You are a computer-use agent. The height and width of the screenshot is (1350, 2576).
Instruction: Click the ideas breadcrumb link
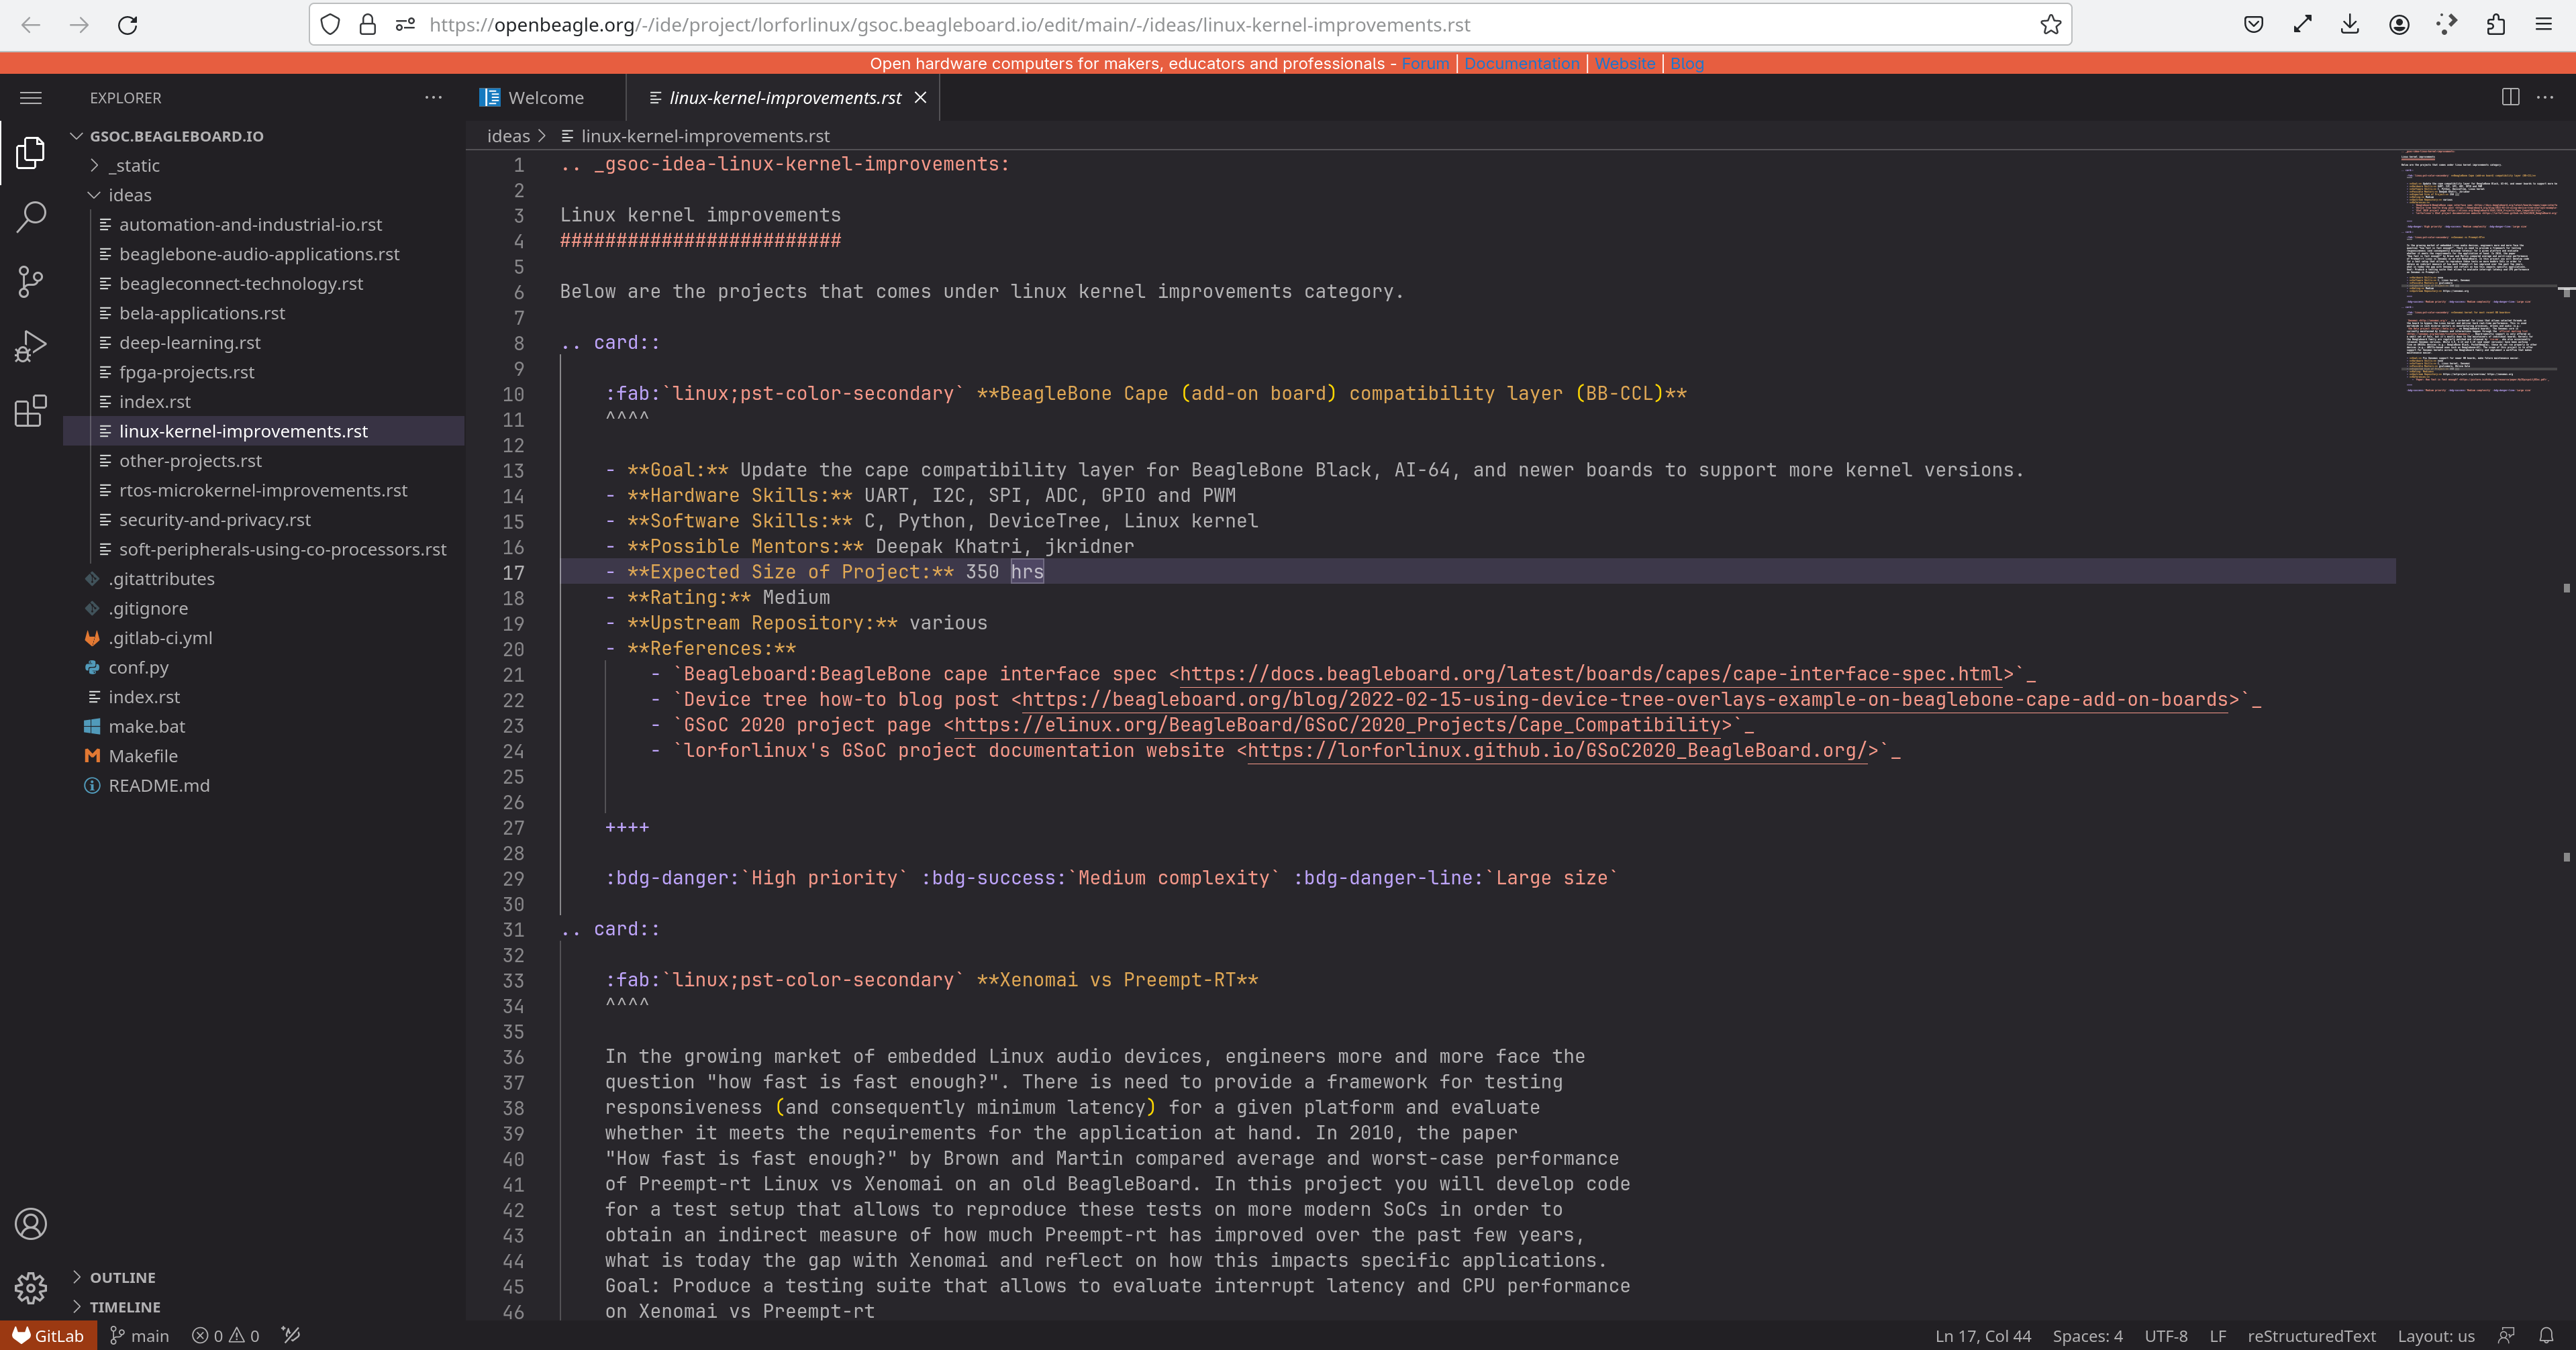click(507, 134)
